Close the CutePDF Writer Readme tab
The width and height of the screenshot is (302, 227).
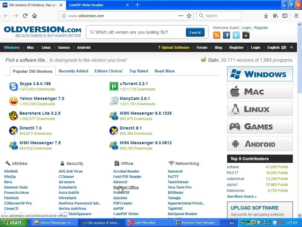click(x=127, y=5)
